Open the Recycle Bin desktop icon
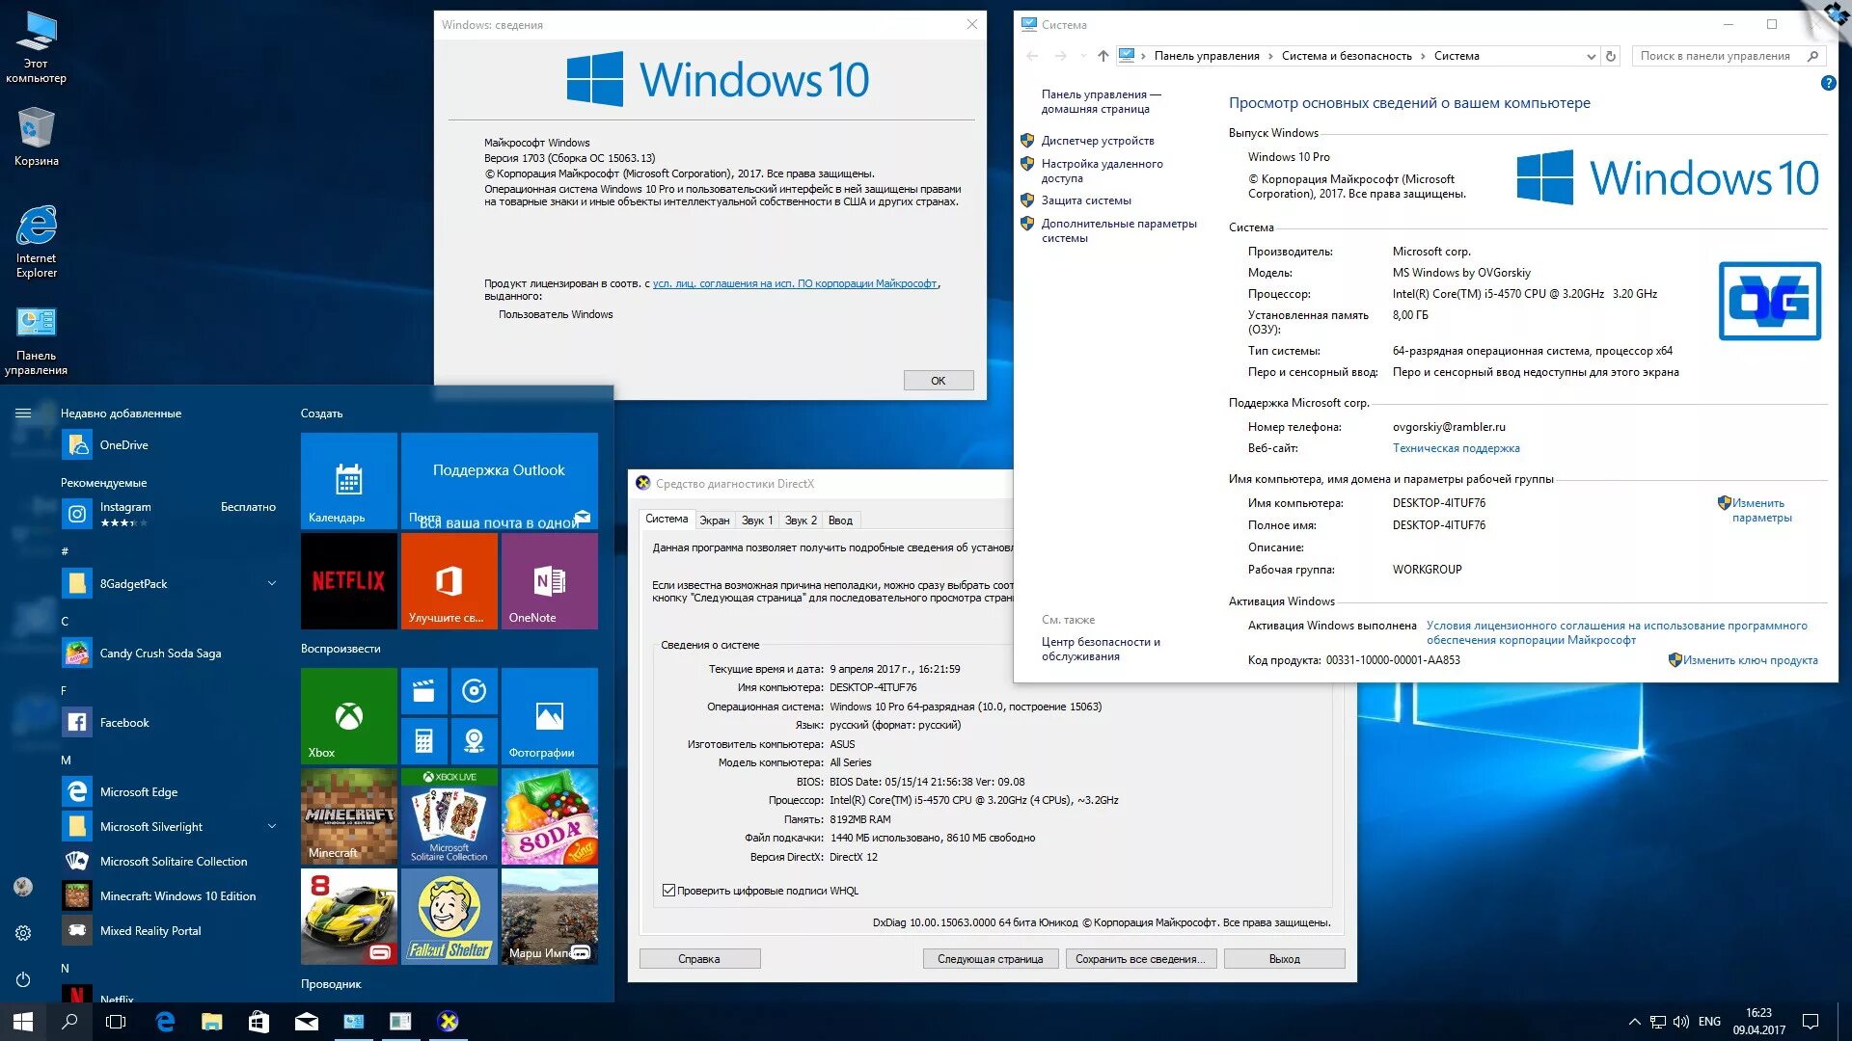 36,136
